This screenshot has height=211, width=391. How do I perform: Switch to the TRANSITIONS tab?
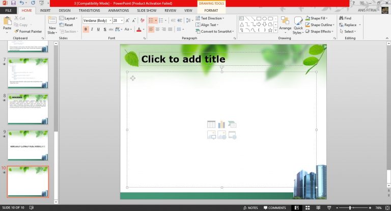coord(89,11)
